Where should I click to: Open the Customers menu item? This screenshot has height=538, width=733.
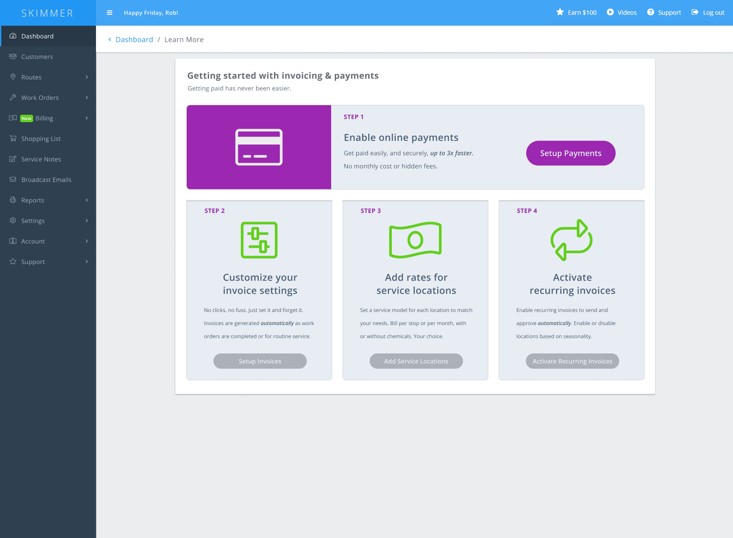(x=48, y=57)
